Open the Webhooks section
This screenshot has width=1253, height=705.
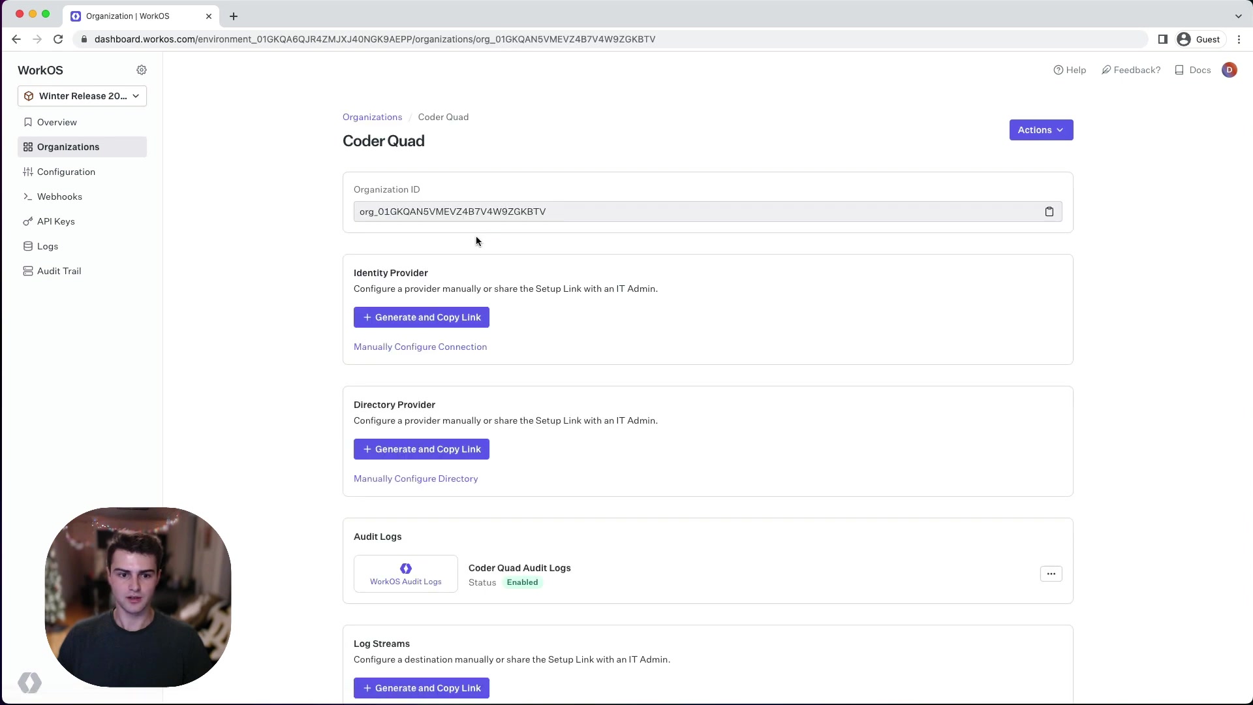click(x=59, y=196)
